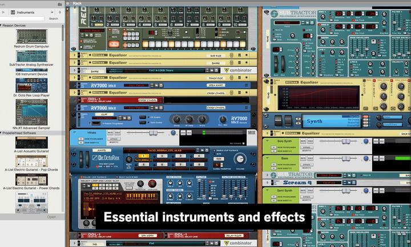Click the Dry/Wet knob on RV7000 Reverb
411x247 pixels.
point(223,119)
